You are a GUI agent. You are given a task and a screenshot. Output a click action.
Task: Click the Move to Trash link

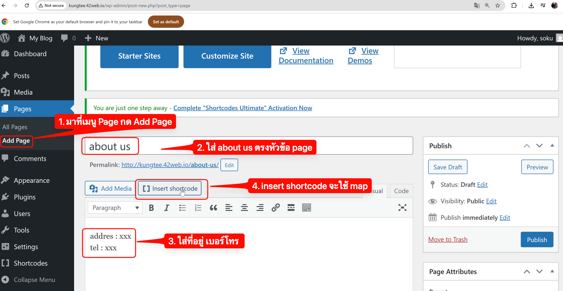pos(447,239)
